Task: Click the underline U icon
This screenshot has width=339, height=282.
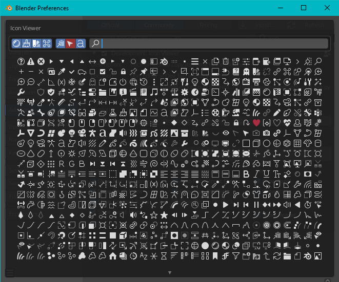Action: tap(267, 174)
